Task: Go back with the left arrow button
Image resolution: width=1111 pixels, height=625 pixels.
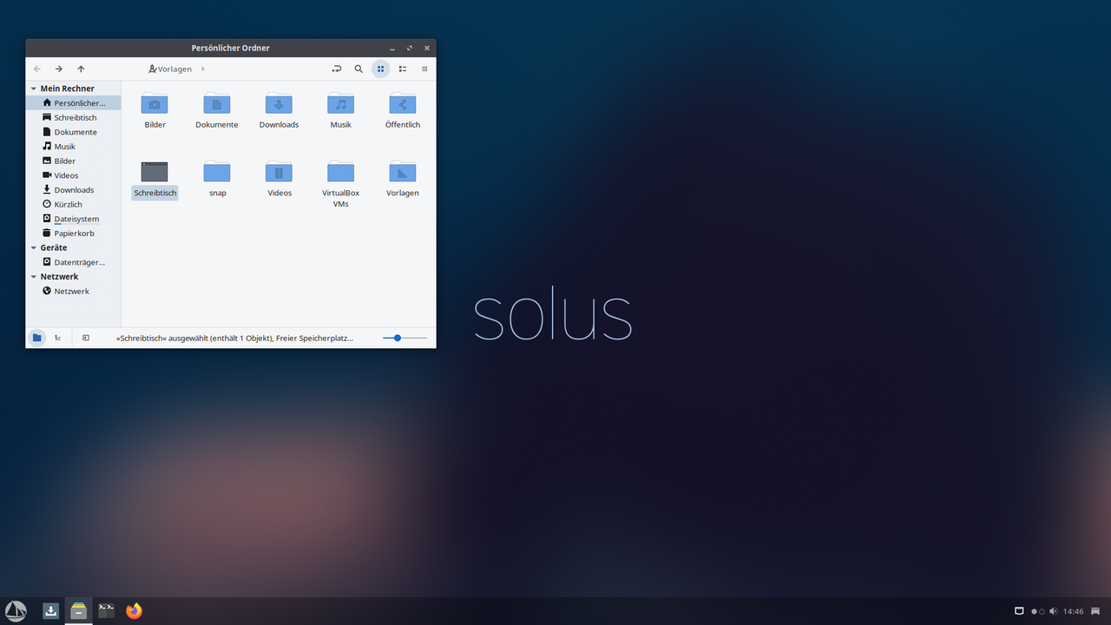Action: pos(36,69)
